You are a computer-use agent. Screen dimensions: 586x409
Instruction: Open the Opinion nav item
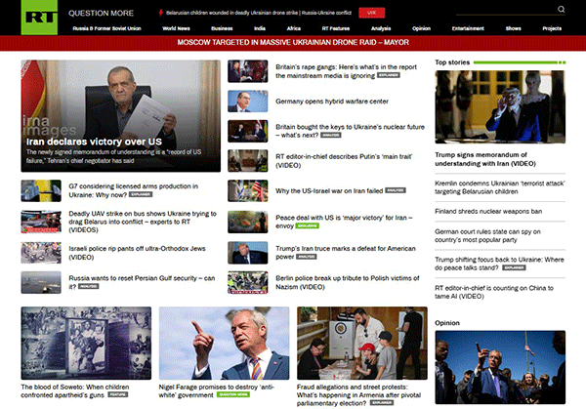point(421,28)
